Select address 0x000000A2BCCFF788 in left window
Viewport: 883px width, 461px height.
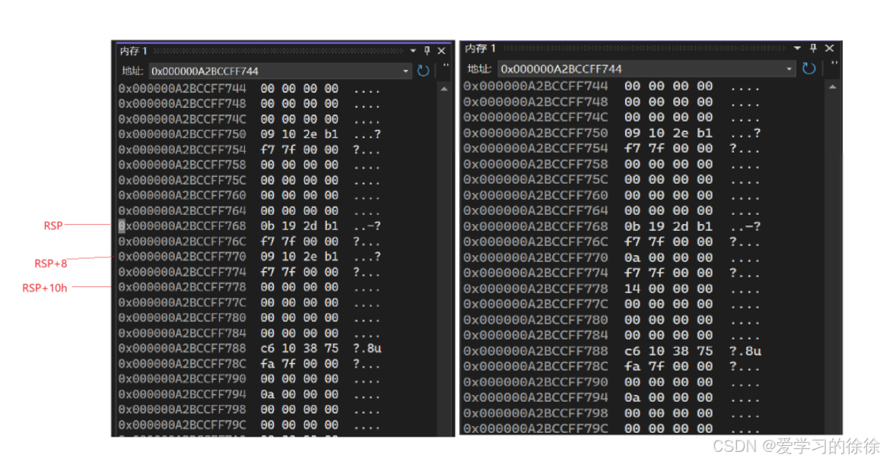(x=182, y=348)
